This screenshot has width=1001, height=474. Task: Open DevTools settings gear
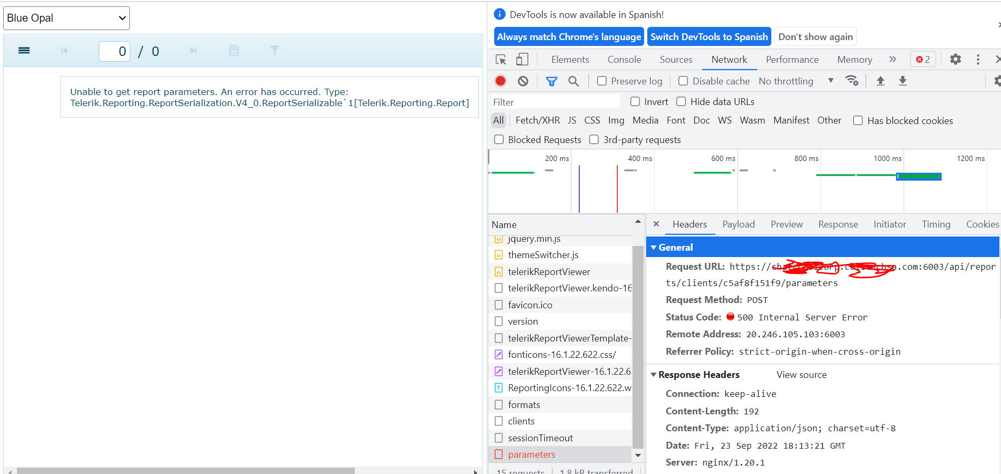pos(955,59)
